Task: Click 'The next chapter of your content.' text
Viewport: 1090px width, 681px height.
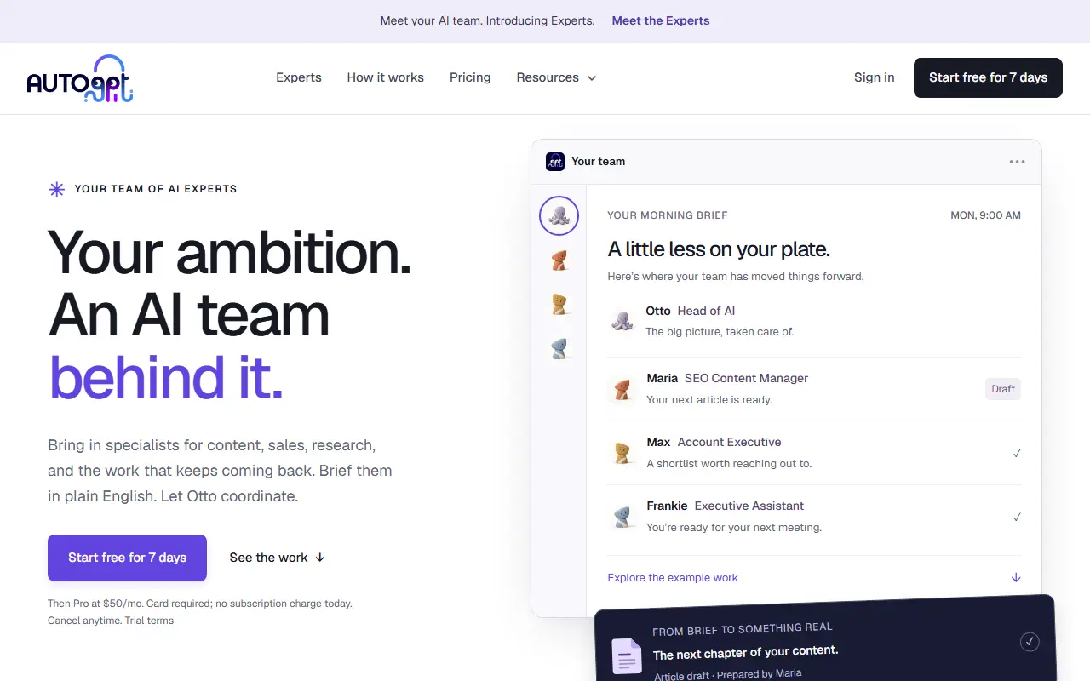Action: tap(746, 653)
